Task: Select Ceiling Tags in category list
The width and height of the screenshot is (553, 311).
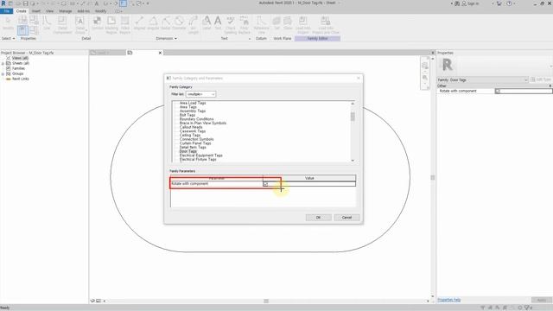Action: click(190, 135)
